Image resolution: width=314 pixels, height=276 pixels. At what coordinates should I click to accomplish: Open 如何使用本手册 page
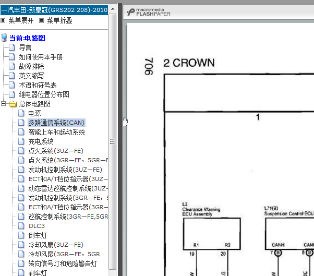41,57
